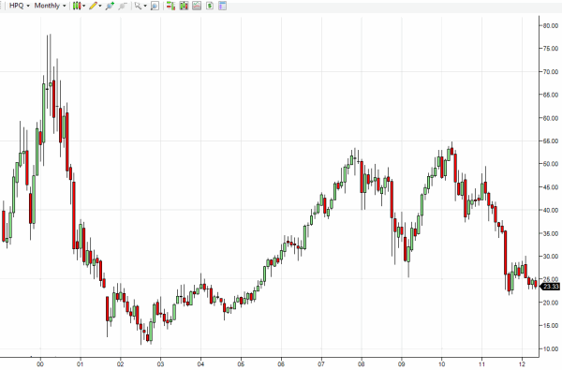Click the data window panel icon
The image size is (562, 370).
coord(223,6)
